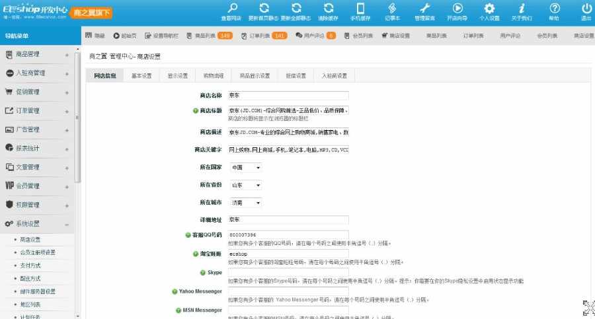Expand 促销管理 with its plus sign
The width and height of the screenshot is (595, 319).
[x=67, y=92]
